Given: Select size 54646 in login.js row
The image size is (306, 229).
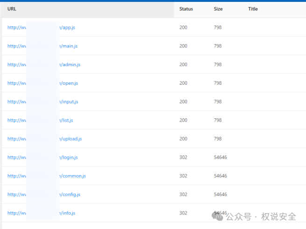Looking at the screenshot, I should click(220, 157).
